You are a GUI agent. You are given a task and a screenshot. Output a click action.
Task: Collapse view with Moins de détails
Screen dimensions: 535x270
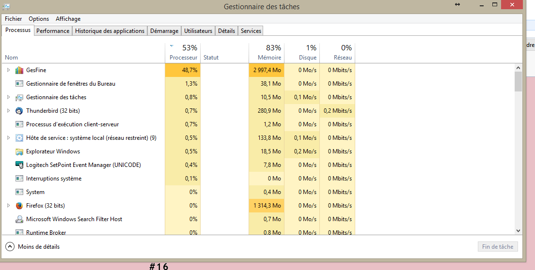pyautogui.click(x=33, y=246)
